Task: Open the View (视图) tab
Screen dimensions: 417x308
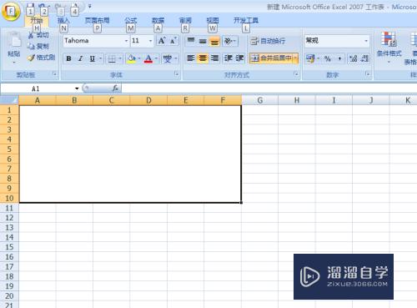Action: pyautogui.click(x=213, y=20)
